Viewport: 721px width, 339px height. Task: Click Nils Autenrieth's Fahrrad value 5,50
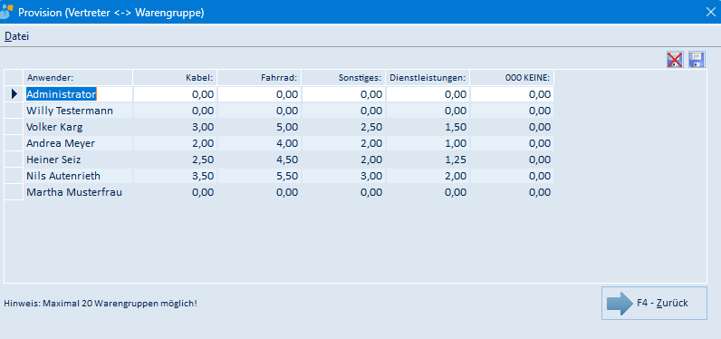pos(259,176)
